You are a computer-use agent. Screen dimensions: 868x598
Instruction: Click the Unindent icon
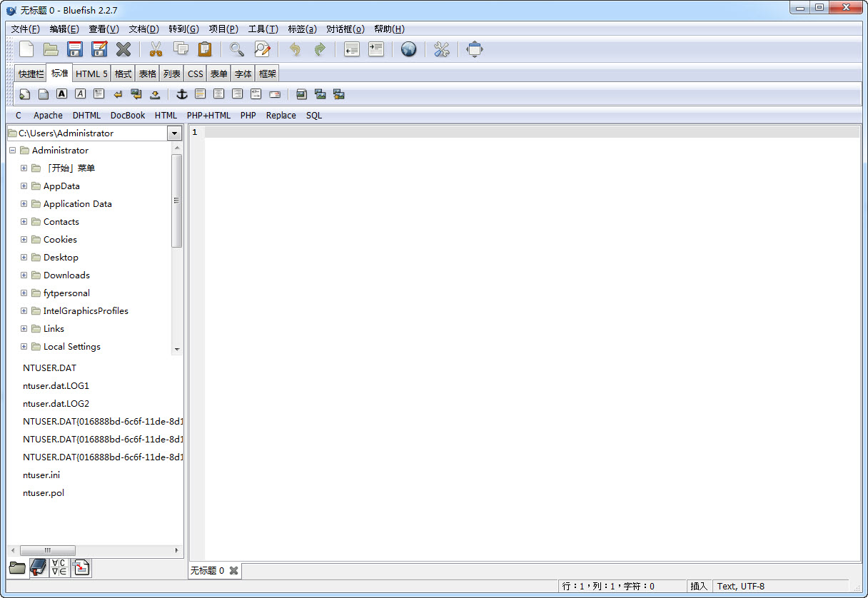tap(351, 49)
